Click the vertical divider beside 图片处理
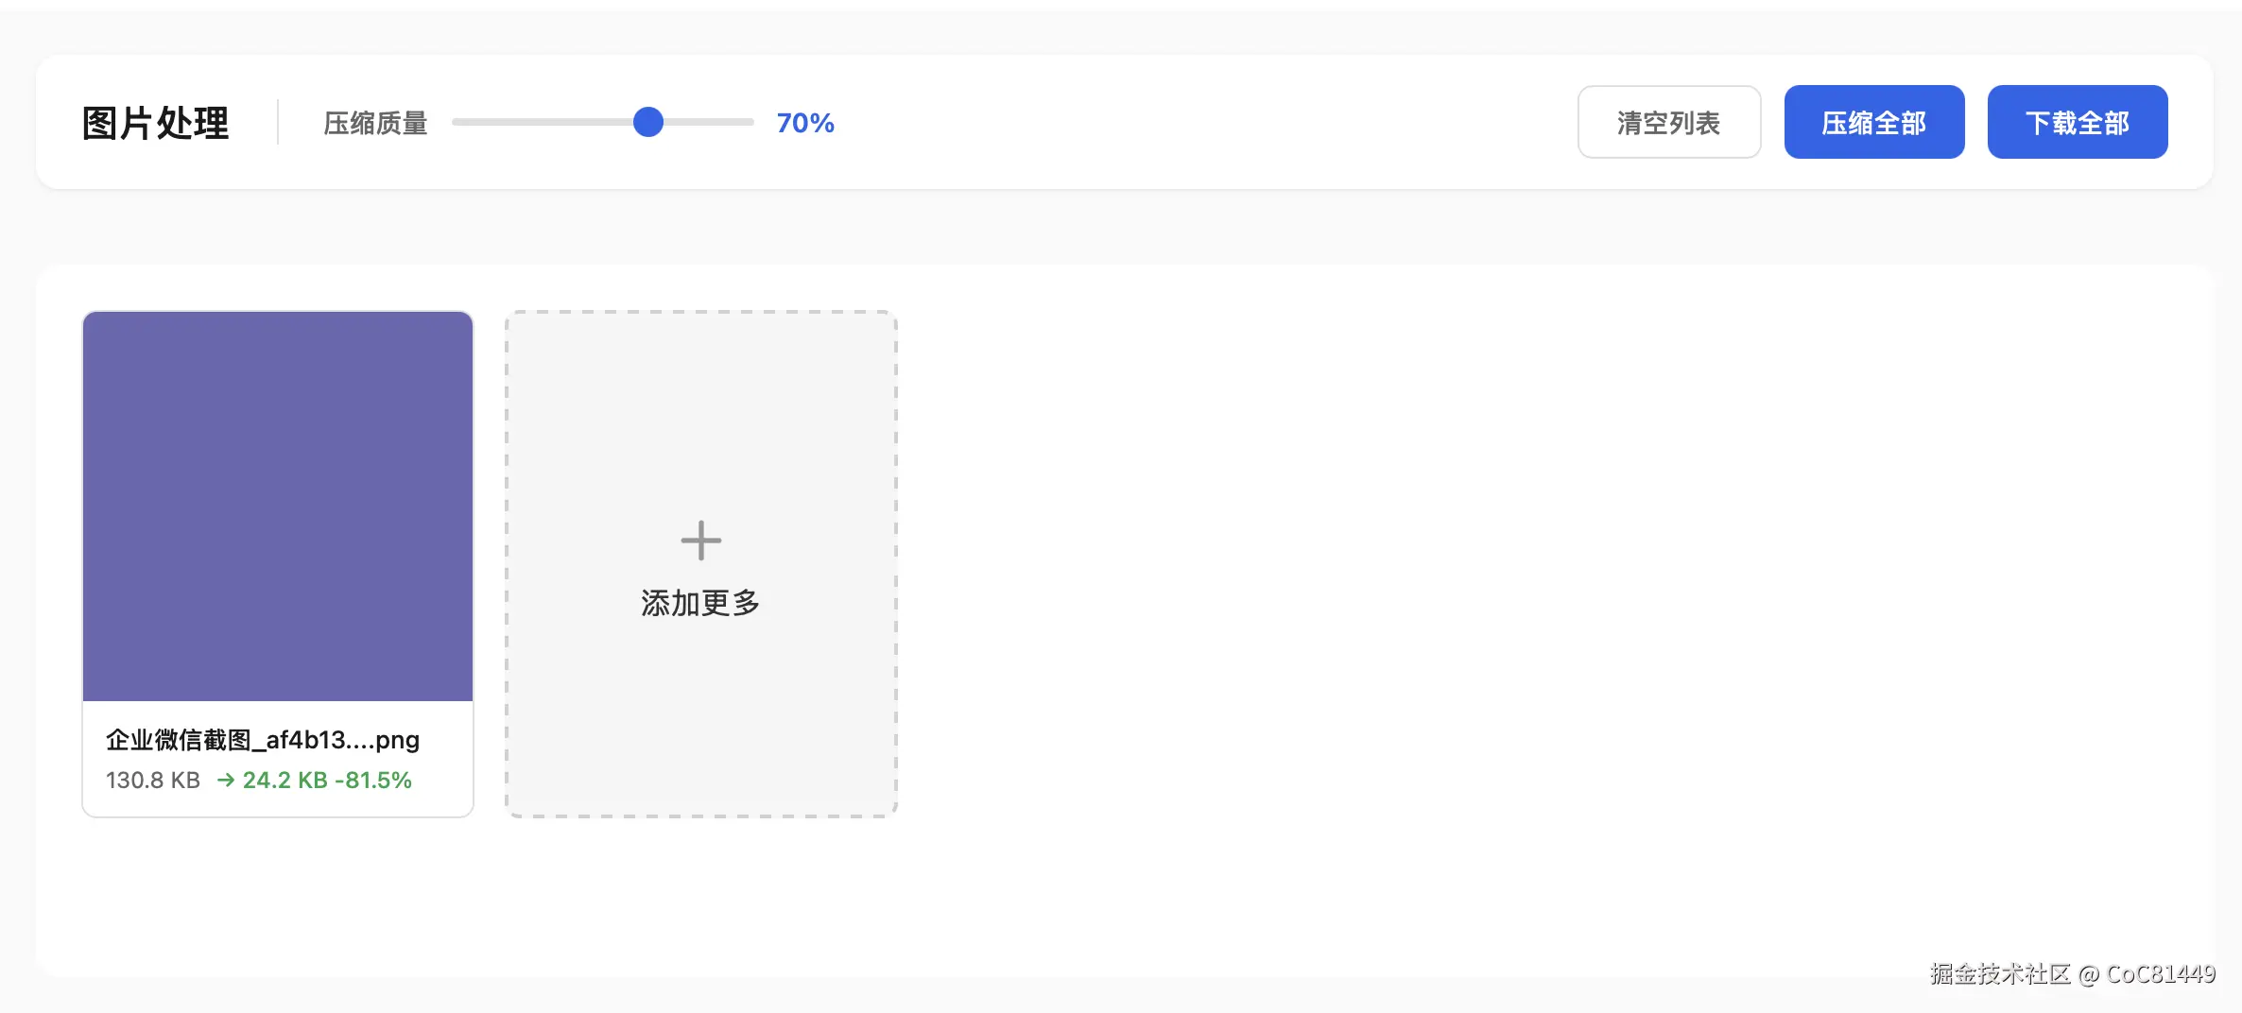This screenshot has width=2242, height=1013. 278,122
